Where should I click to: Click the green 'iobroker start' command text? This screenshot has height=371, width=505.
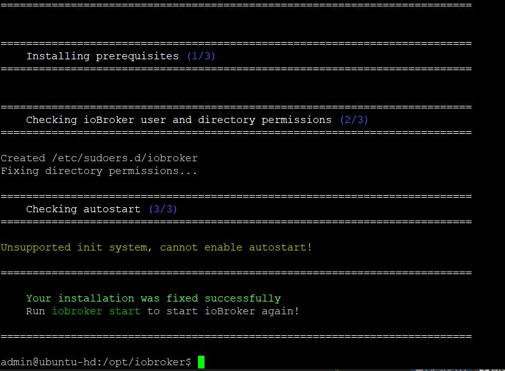[96, 311]
